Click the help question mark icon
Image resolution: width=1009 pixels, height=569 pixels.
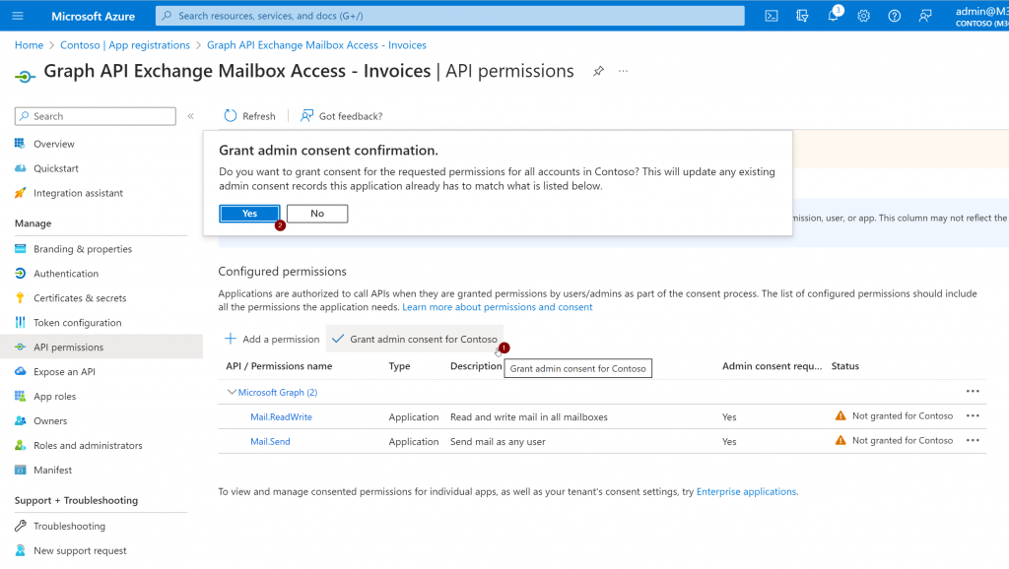[894, 16]
